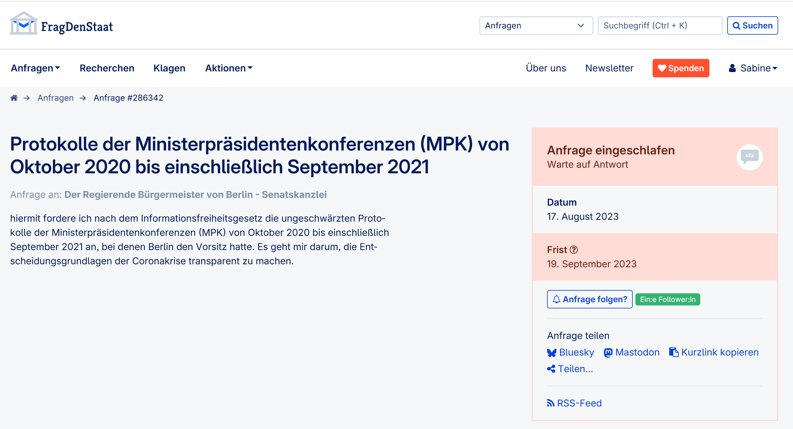The height and width of the screenshot is (429, 793).
Task: Copy the short link (Kurzlink kopieren)
Action: pyautogui.click(x=714, y=352)
